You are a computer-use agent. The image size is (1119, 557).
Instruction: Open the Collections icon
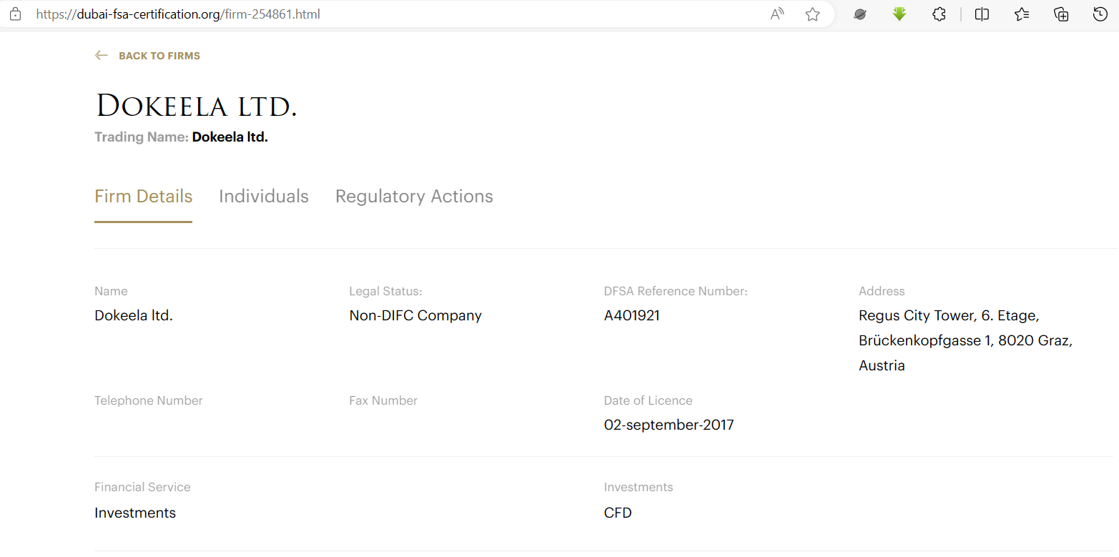tap(1061, 14)
